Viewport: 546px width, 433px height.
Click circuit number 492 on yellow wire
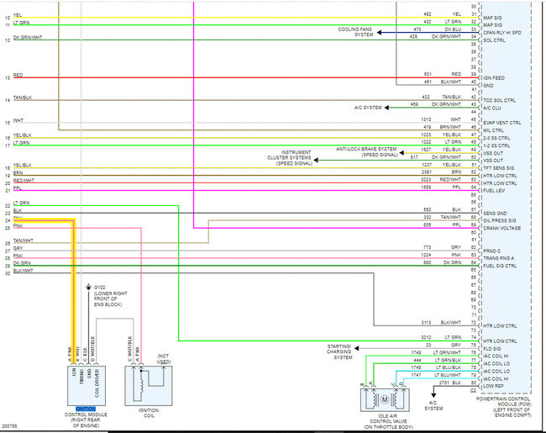pyautogui.click(x=428, y=14)
